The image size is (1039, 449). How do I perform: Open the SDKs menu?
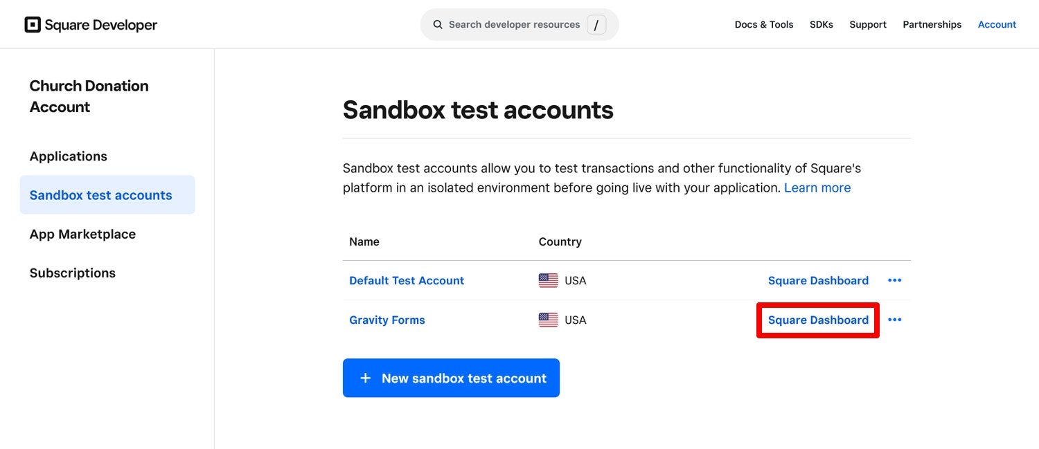click(x=822, y=25)
